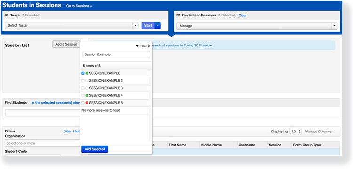Click green status dot of SESSION EXAMPLE
The image size is (353, 169).
87,73
